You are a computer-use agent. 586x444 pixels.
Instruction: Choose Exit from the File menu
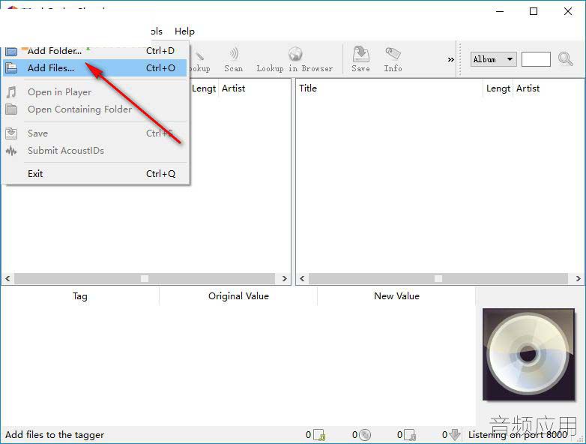pyautogui.click(x=95, y=173)
